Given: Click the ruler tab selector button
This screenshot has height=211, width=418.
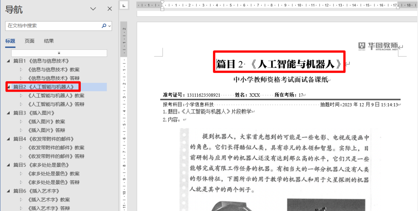Looking at the screenshot, I should [124, 5].
